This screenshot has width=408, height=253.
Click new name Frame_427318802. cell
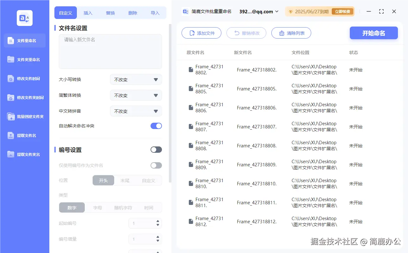(x=257, y=70)
